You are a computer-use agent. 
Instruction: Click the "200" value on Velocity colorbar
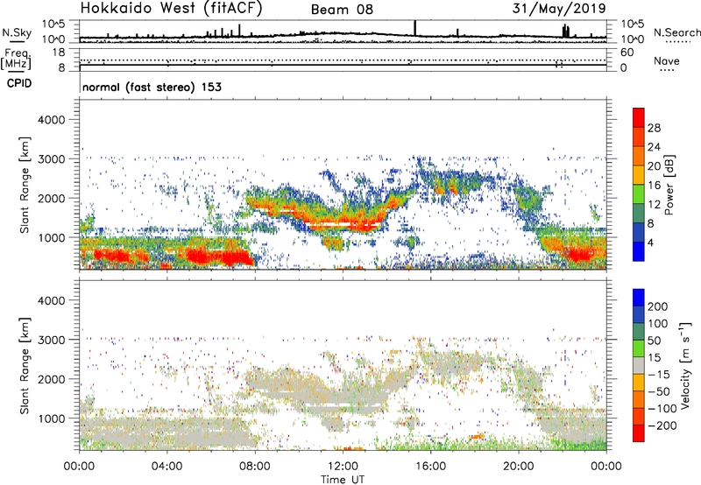pyautogui.click(x=658, y=306)
